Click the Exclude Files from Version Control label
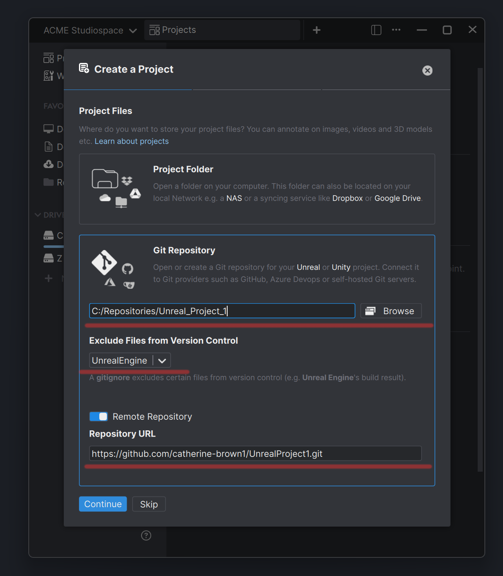This screenshot has height=576, width=503. (x=163, y=340)
